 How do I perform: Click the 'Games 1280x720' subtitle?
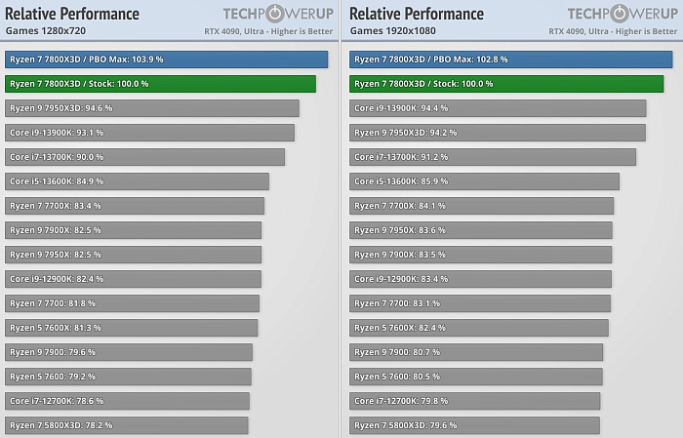45,31
